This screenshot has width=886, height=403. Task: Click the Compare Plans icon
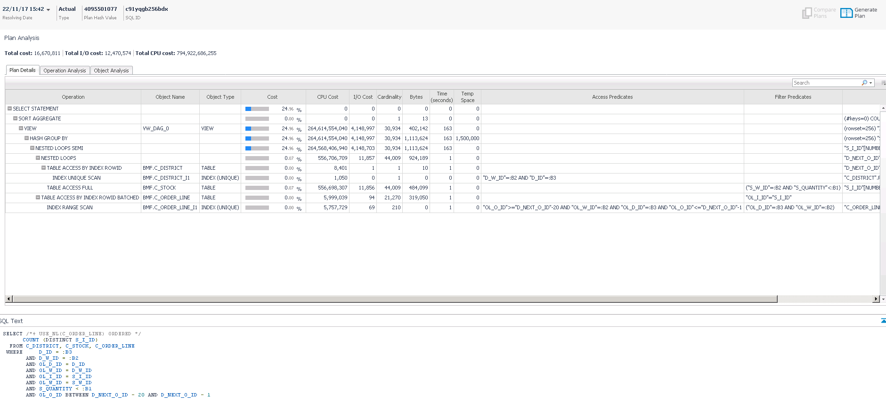pyautogui.click(x=807, y=13)
